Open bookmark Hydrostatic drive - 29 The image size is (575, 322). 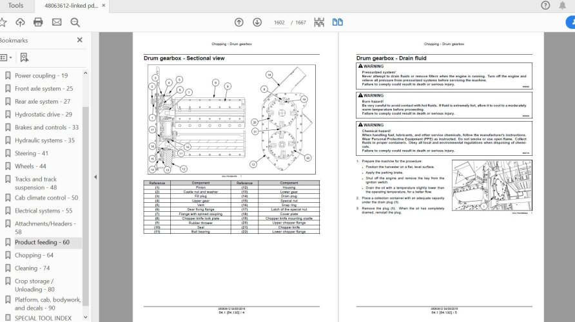coord(43,114)
